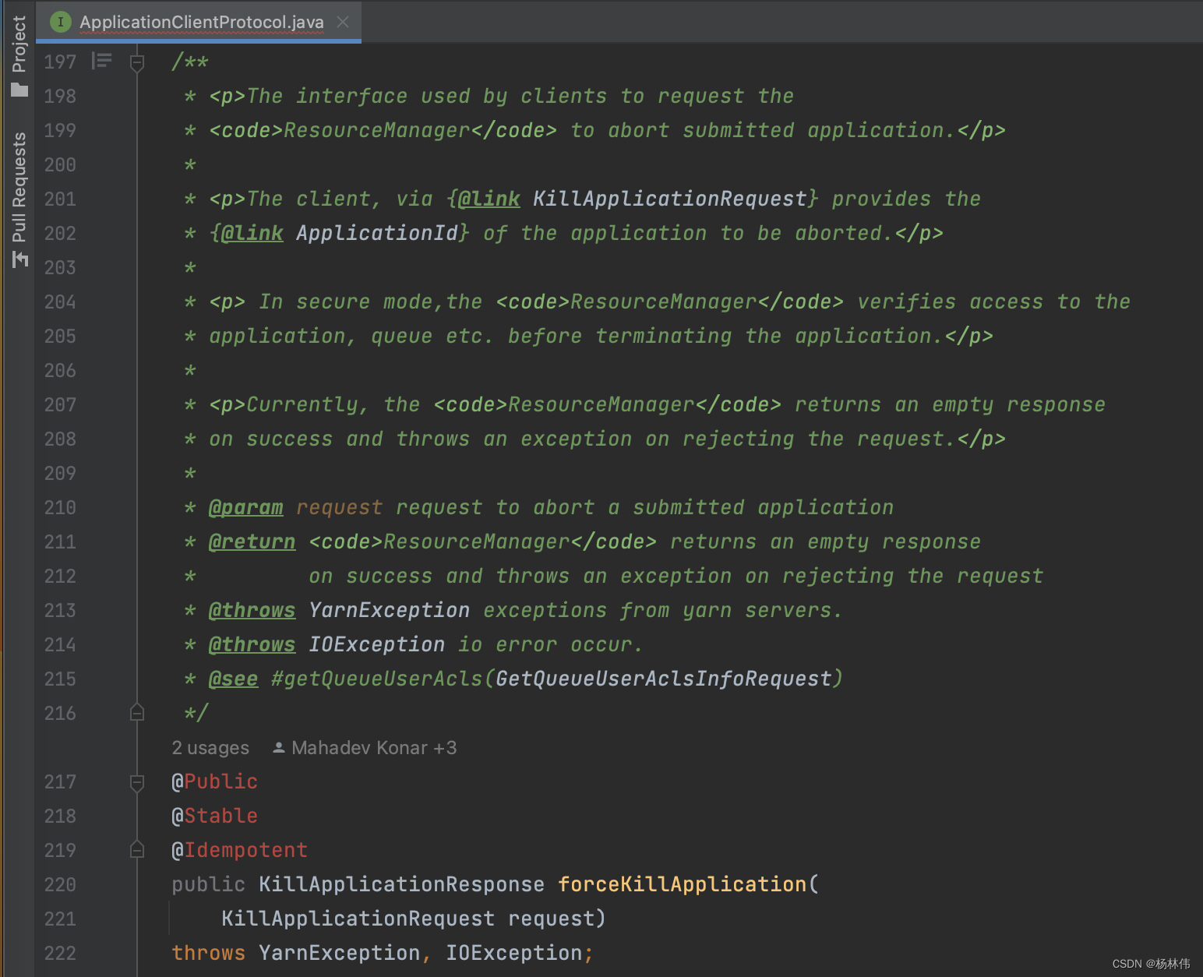Click the @Idempotent annotation

click(240, 850)
